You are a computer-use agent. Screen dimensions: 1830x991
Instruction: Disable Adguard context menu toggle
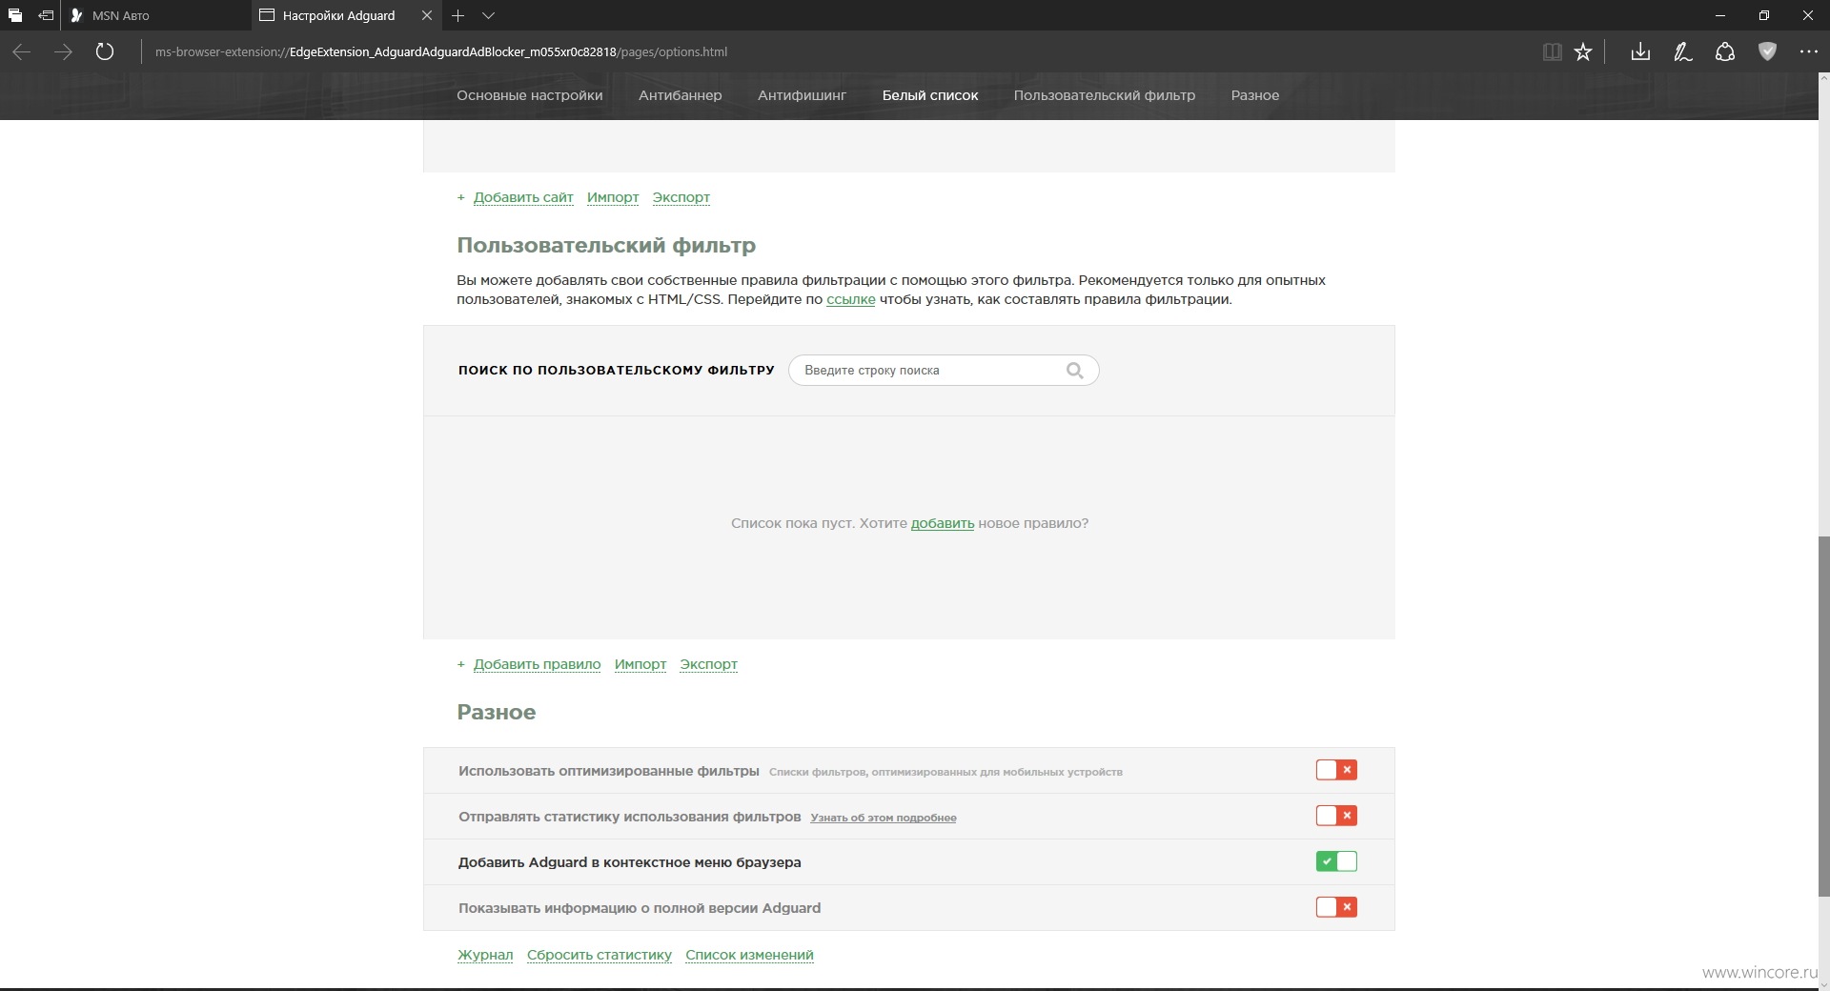(1336, 861)
